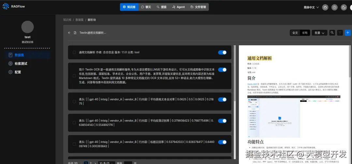Click the TextIn通用文档解析 file title

click(93, 33)
